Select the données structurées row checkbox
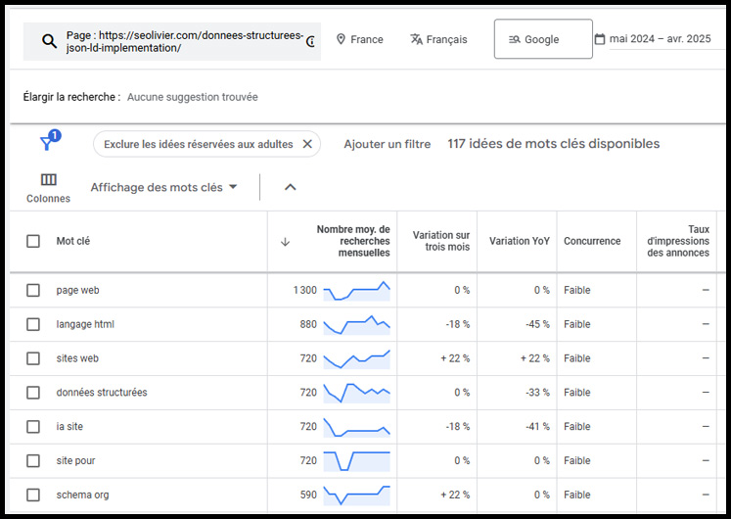 pos(33,392)
